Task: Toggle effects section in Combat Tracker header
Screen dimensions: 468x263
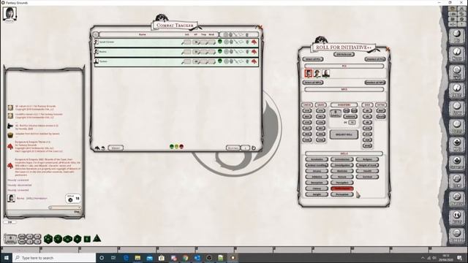Action: (x=247, y=34)
